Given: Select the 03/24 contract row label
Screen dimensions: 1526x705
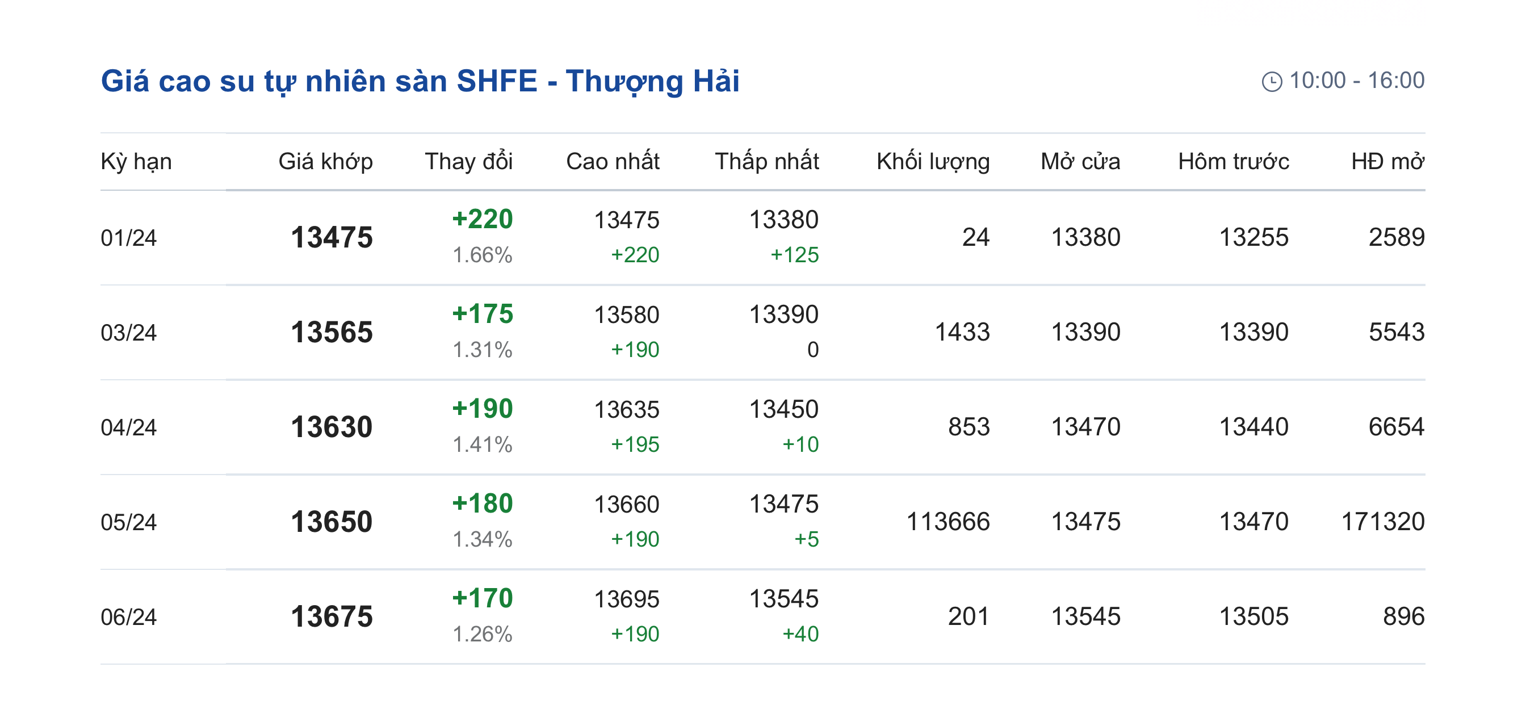Looking at the screenshot, I should [128, 333].
